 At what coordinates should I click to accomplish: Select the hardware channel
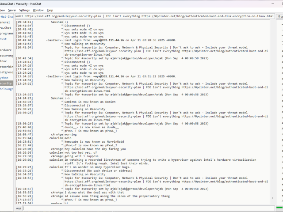(x=6, y=50)
